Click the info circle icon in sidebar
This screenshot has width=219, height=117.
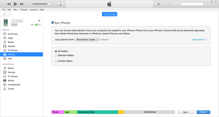click(5, 59)
